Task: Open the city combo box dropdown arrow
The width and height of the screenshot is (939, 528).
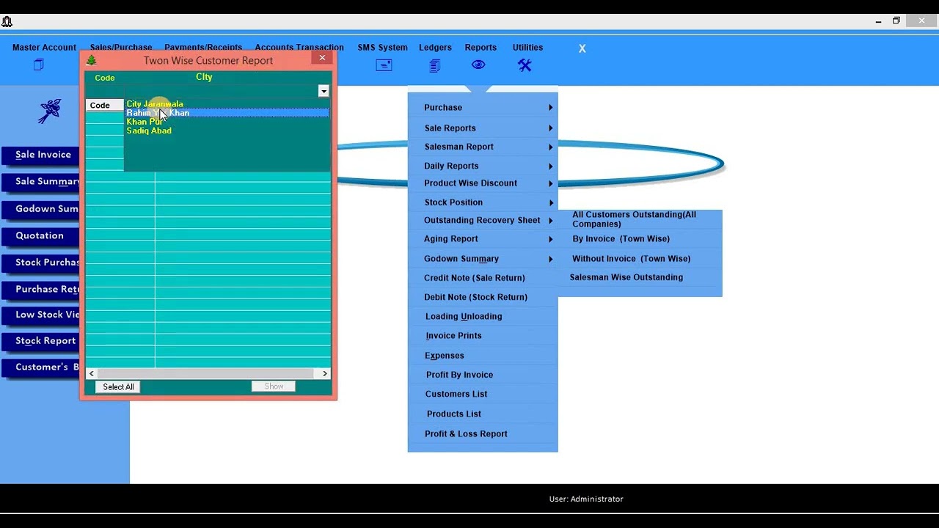Action: coord(324,91)
